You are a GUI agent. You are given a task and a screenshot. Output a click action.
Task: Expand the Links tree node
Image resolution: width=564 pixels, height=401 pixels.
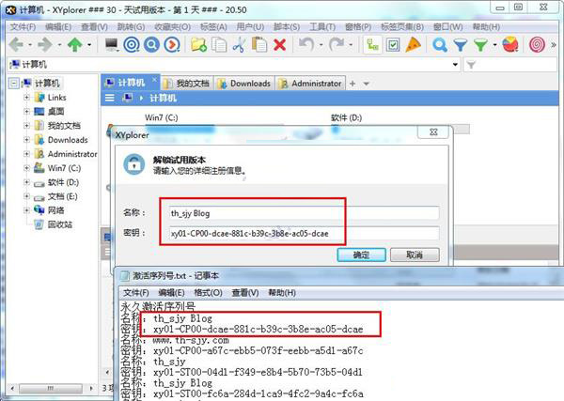point(26,98)
